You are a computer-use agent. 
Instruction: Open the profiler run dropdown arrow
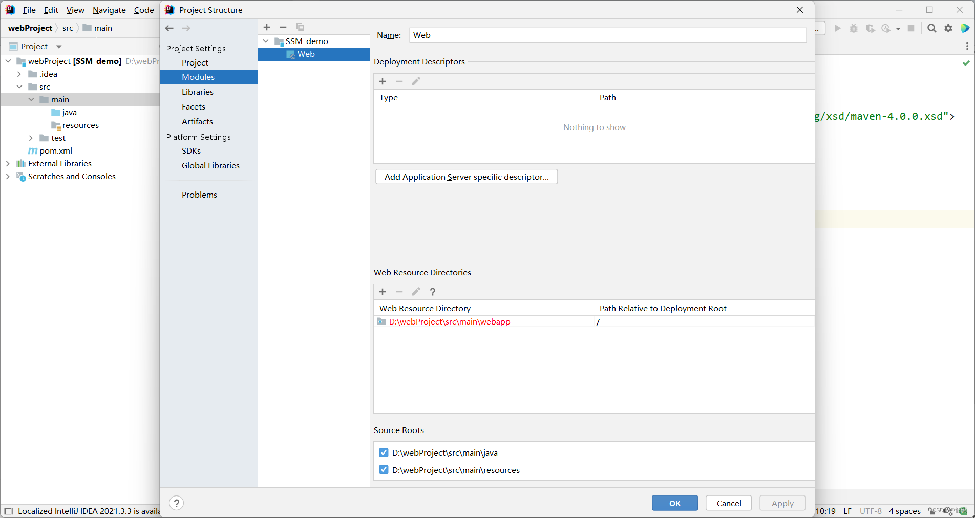(x=898, y=29)
